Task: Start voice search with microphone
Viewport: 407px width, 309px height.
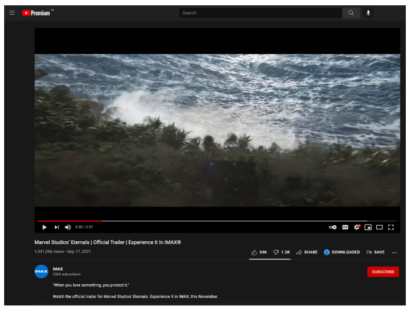Action: 368,13
